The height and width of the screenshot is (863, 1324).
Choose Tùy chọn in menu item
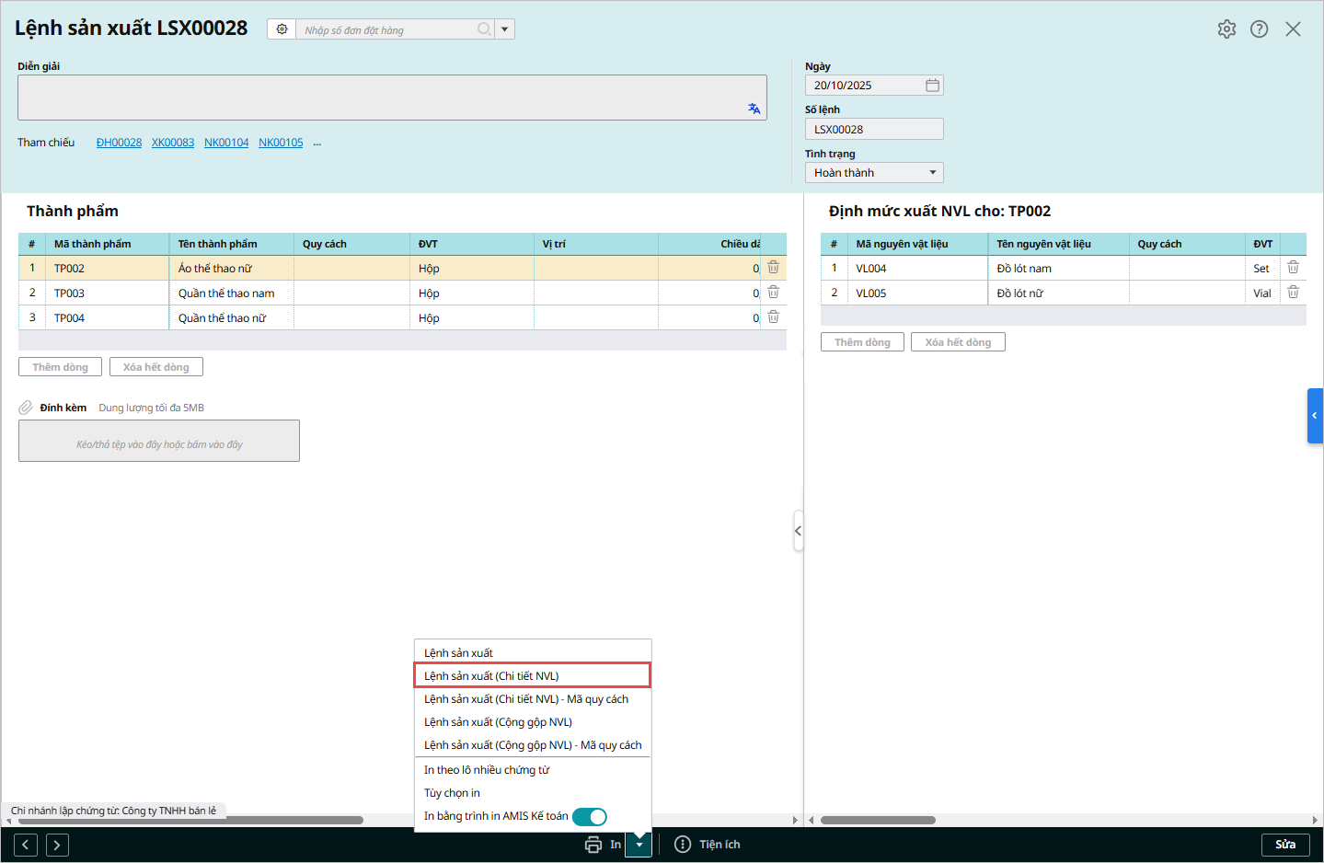[452, 793]
